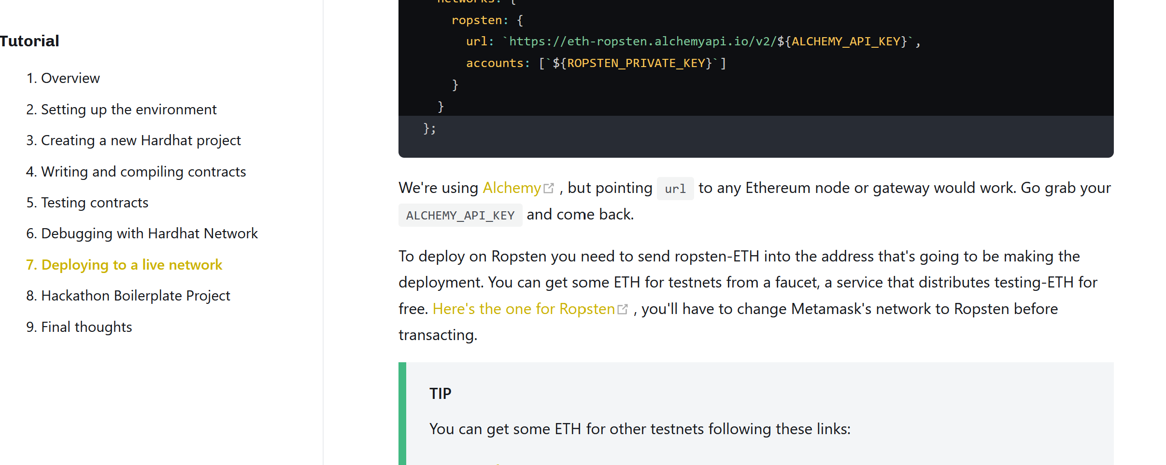The height and width of the screenshot is (465, 1166).
Task: Navigate to "1. Overview" in the sidebar
Action: pos(63,78)
